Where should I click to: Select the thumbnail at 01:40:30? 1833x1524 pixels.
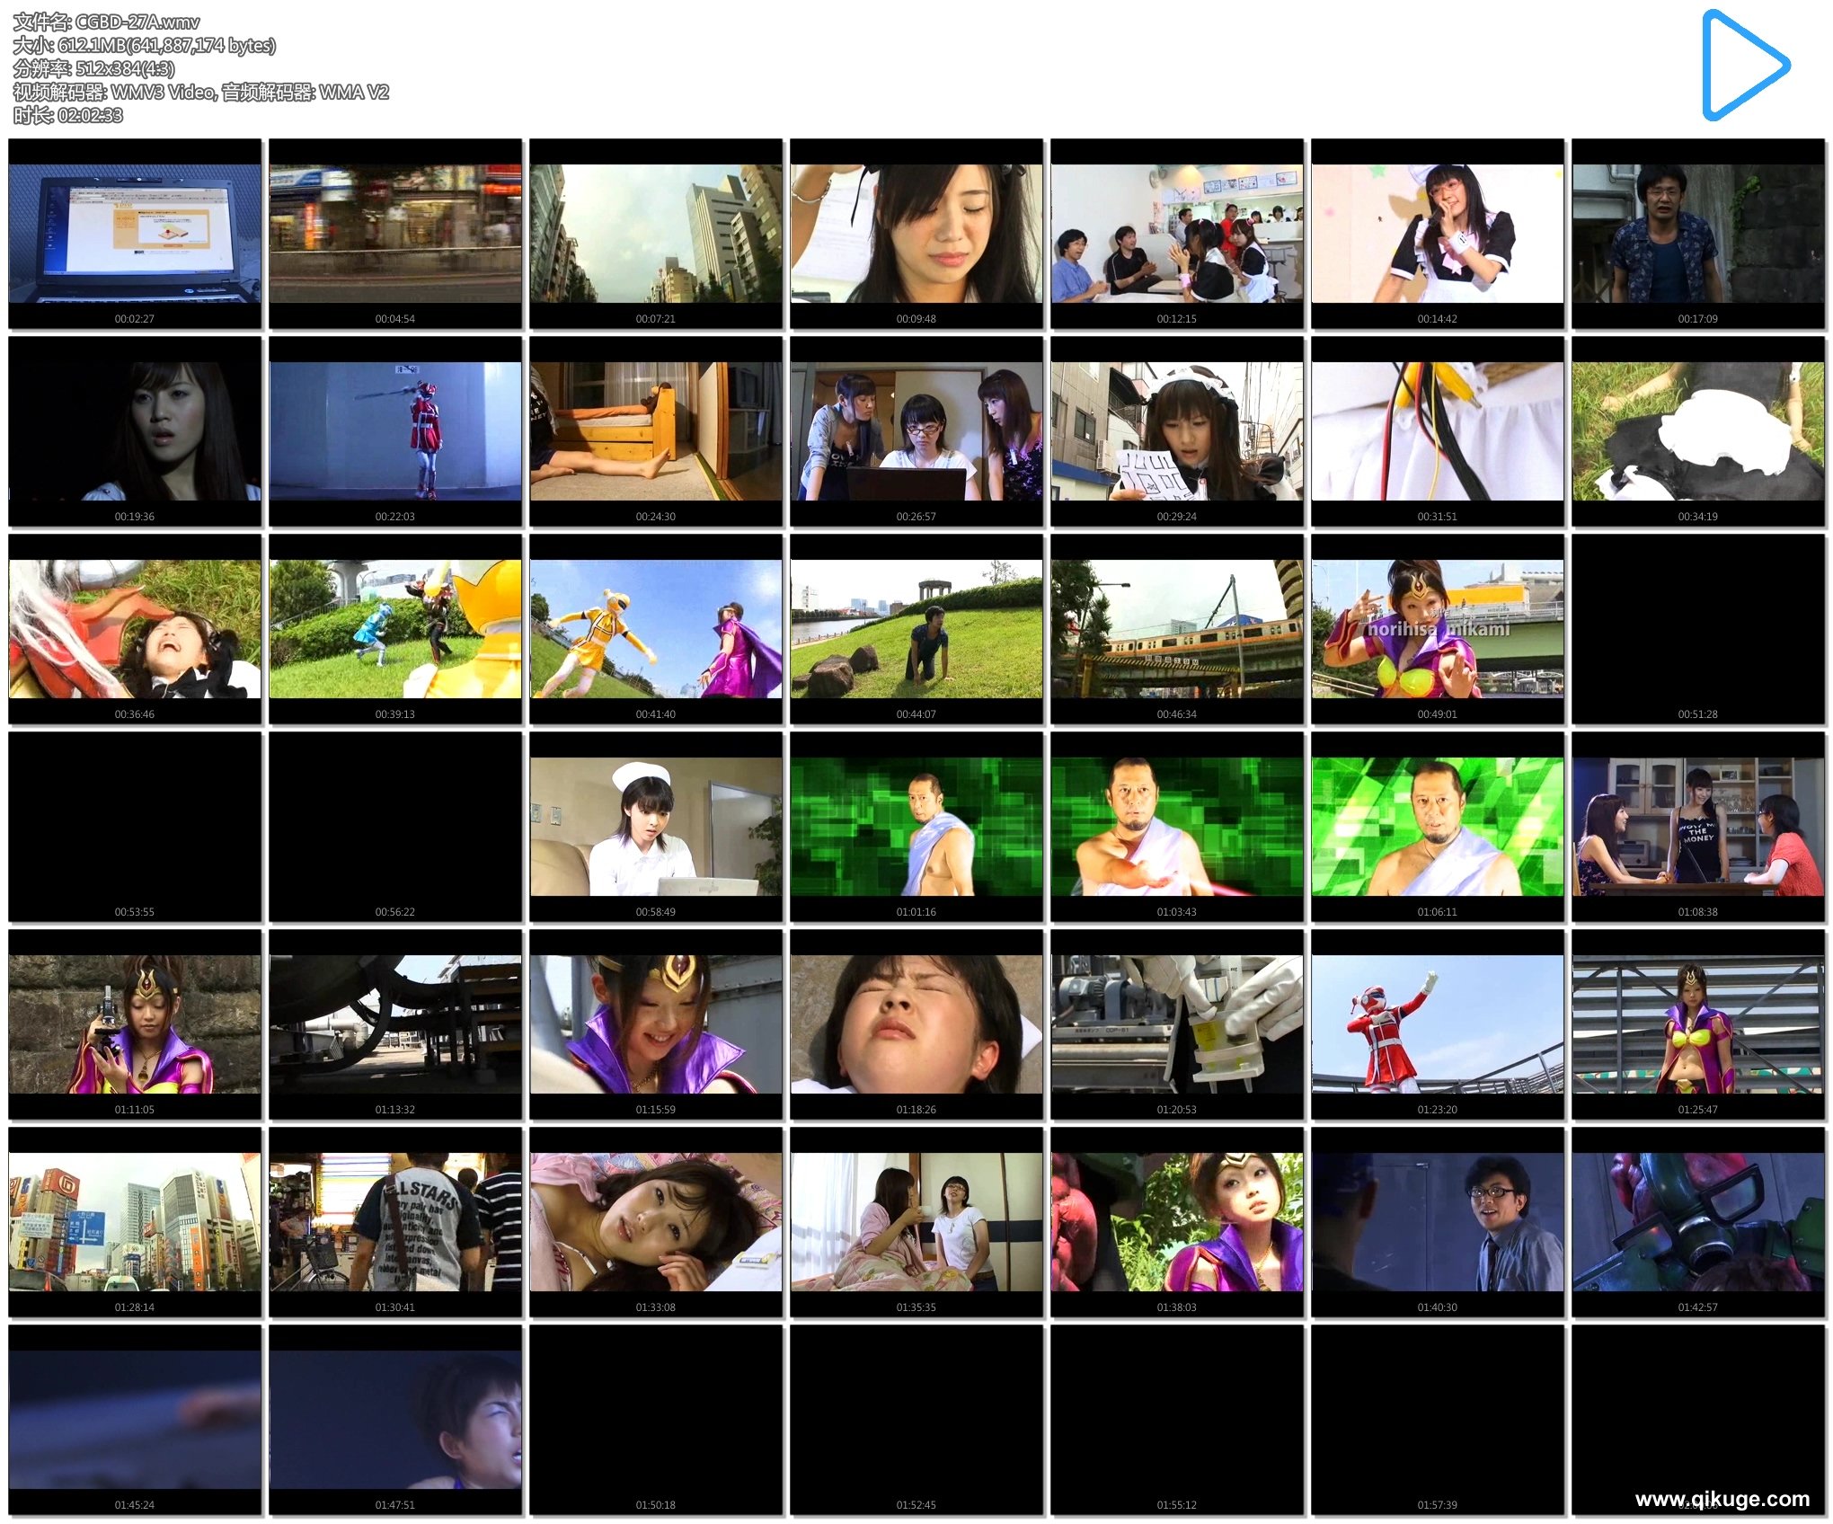coord(1437,1222)
